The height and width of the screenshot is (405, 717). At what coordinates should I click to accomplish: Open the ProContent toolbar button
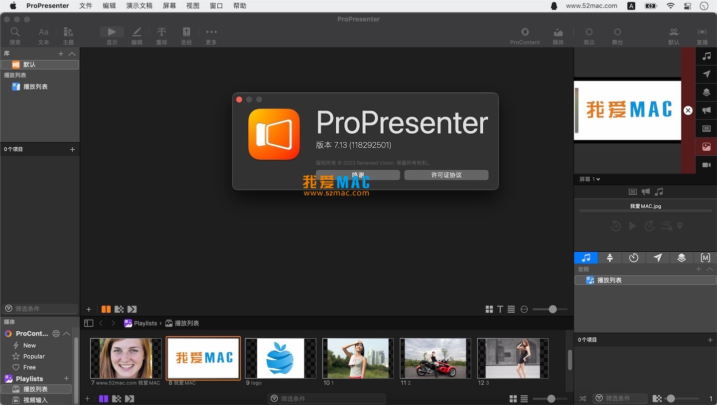(x=525, y=35)
